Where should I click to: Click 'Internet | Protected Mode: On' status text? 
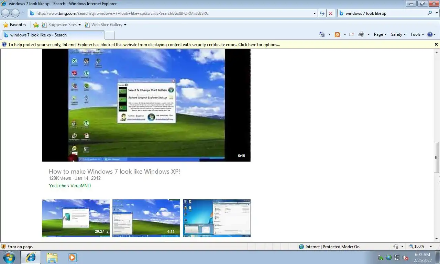[x=332, y=246]
